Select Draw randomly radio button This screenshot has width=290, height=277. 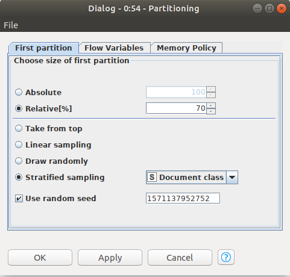19,161
